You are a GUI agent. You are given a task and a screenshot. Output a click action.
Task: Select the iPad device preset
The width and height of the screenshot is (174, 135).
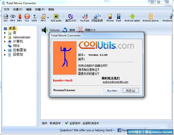[x=118, y=18]
